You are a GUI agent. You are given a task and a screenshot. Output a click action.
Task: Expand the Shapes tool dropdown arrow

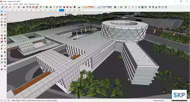pyautogui.click(x=21, y=7)
